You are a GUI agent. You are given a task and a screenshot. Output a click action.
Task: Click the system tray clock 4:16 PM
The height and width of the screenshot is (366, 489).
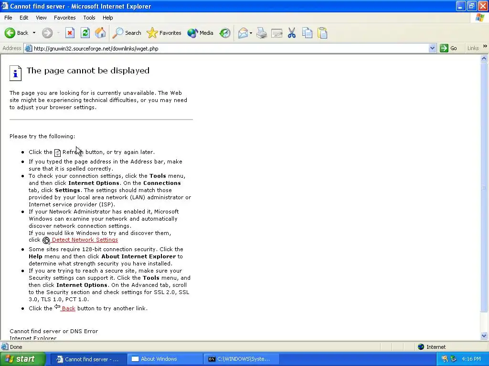click(471, 359)
